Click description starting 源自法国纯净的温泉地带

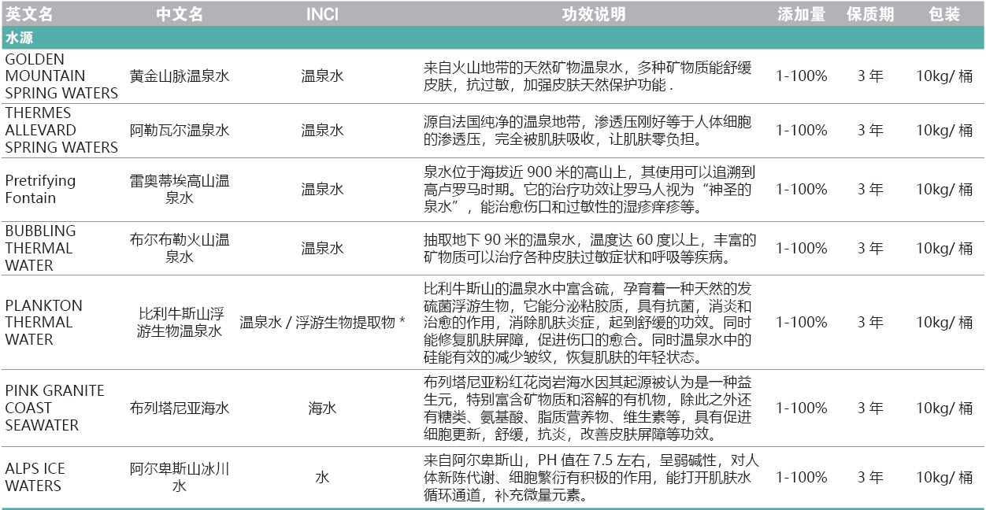pos(588,130)
